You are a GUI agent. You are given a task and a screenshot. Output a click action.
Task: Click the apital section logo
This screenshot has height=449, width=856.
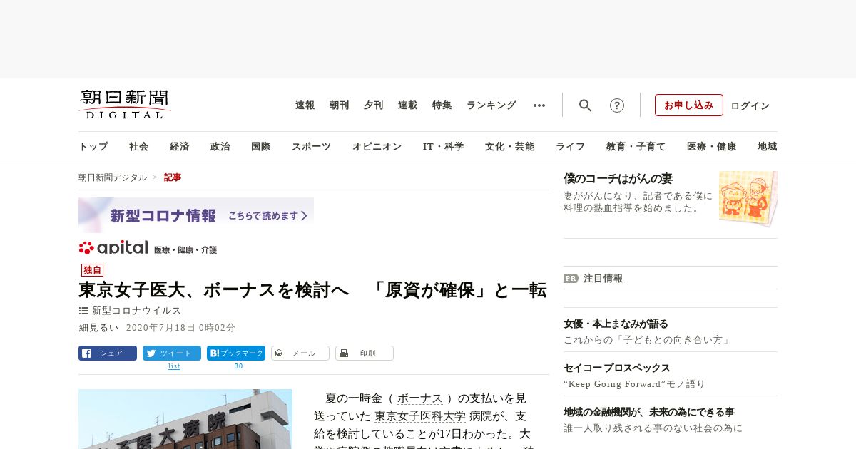click(113, 248)
